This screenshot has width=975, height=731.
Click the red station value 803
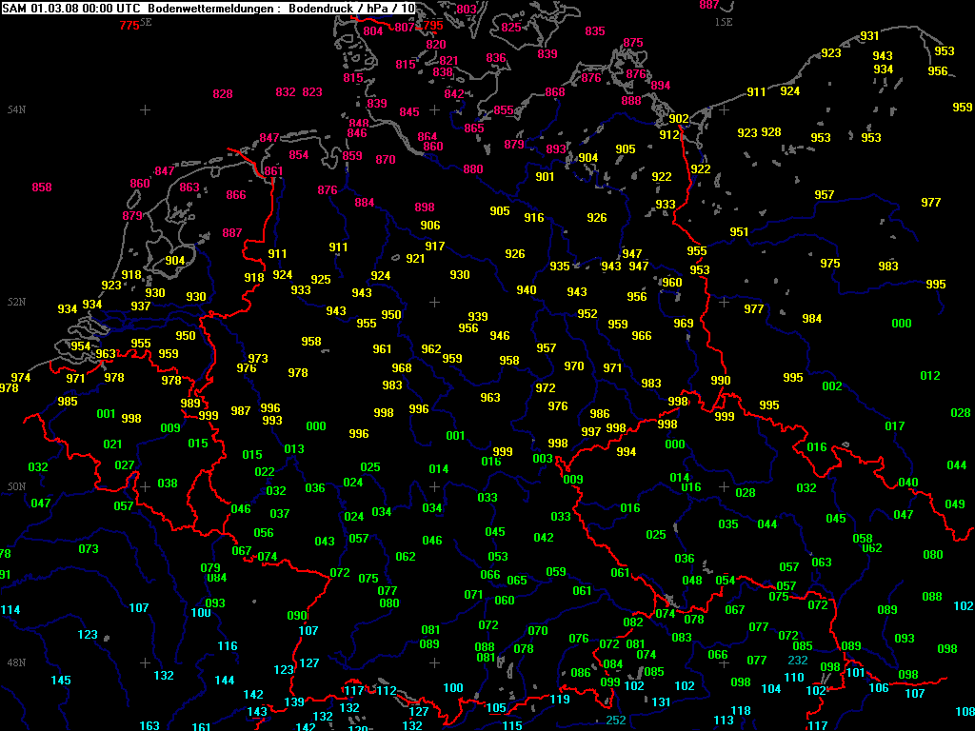[467, 10]
